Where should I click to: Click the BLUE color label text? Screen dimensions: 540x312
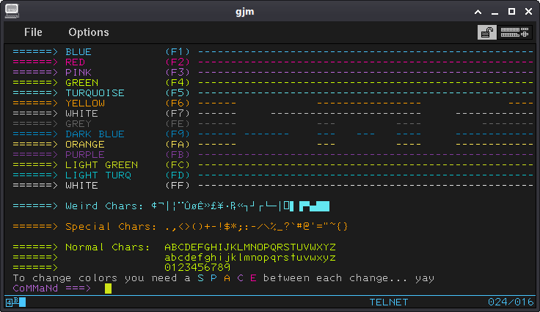click(79, 51)
